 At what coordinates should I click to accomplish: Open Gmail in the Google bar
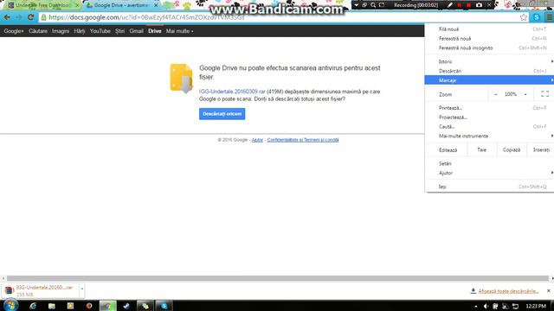[x=136, y=31]
